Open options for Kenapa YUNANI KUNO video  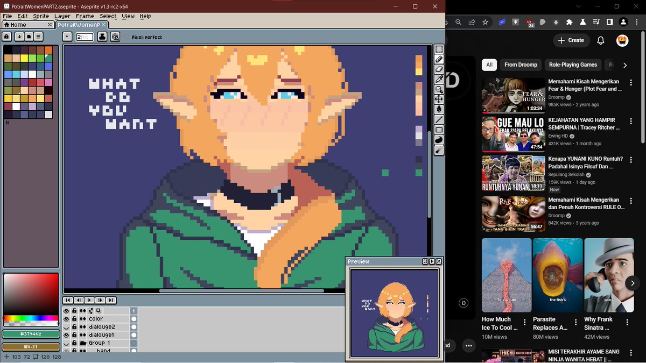coord(631,160)
